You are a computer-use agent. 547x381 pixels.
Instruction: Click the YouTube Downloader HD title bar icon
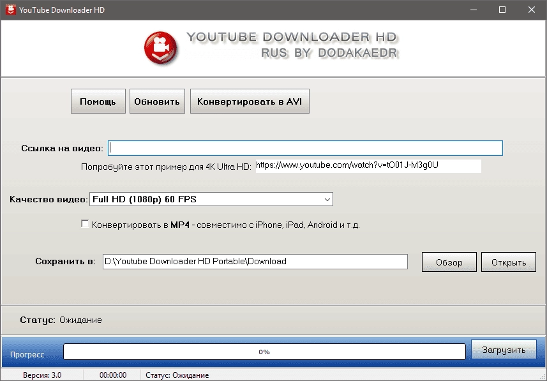pos(10,10)
